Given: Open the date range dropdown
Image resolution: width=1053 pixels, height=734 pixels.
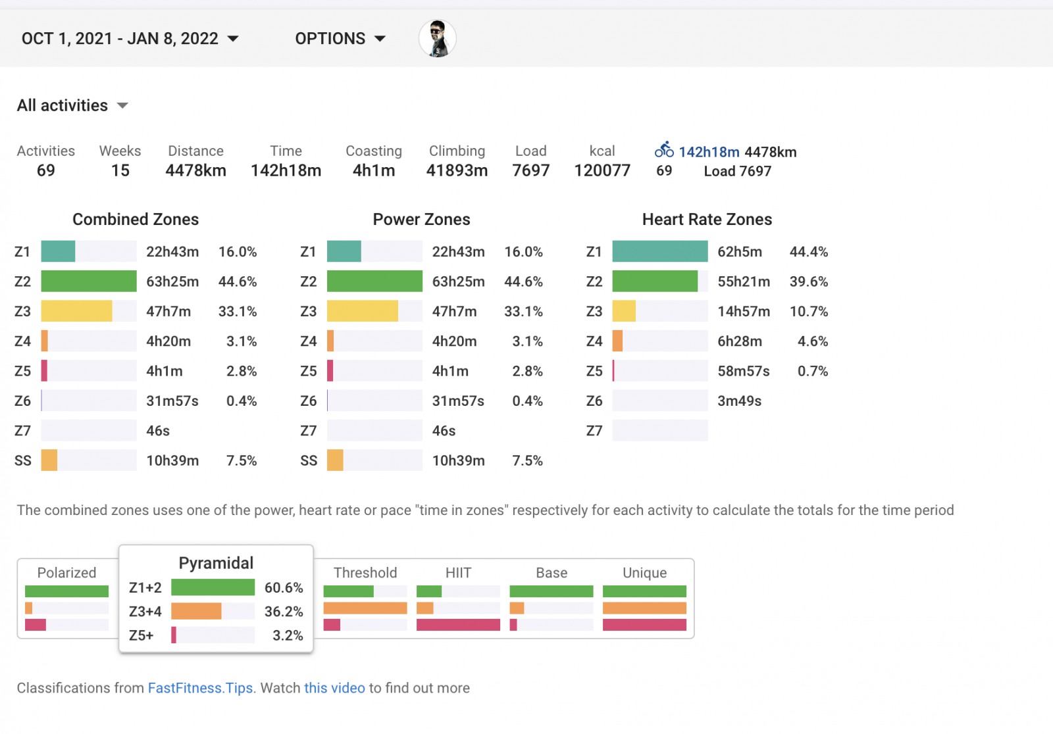Looking at the screenshot, I should [130, 39].
